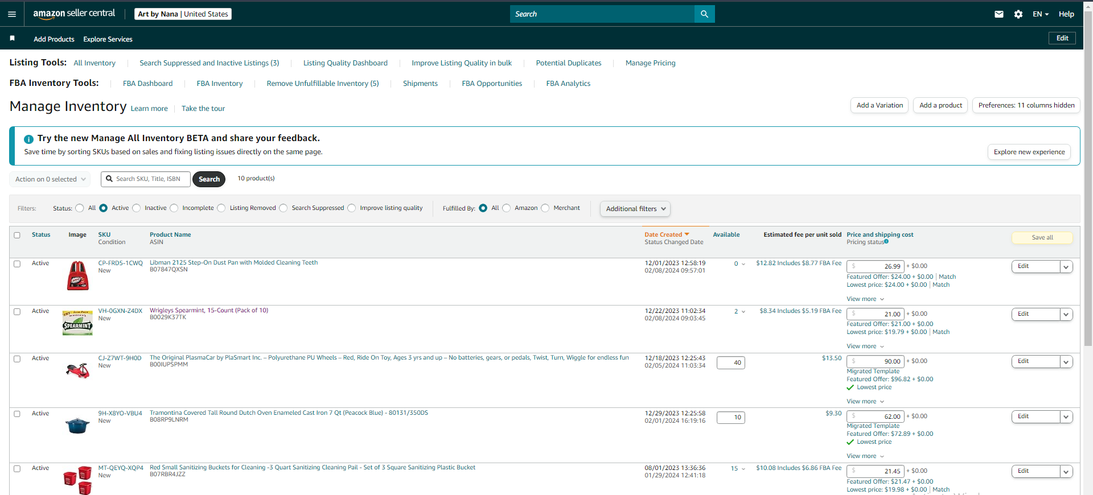Image resolution: width=1093 pixels, height=495 pixels.
Task: Open the PlasmaCar product image
Action: click(x=78, y=371)
